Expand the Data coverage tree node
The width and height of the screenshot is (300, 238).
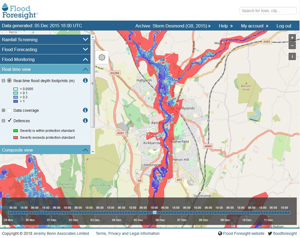tap(4, 110)
